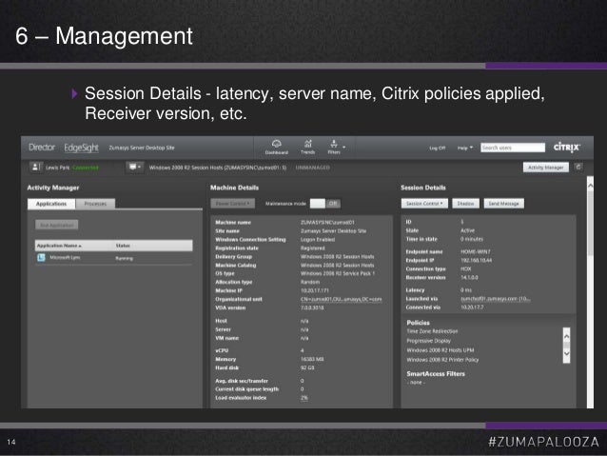Viewport: 607px width, 456px height.
Task: Click the UNMANAGED label
Action: (313, 168)
